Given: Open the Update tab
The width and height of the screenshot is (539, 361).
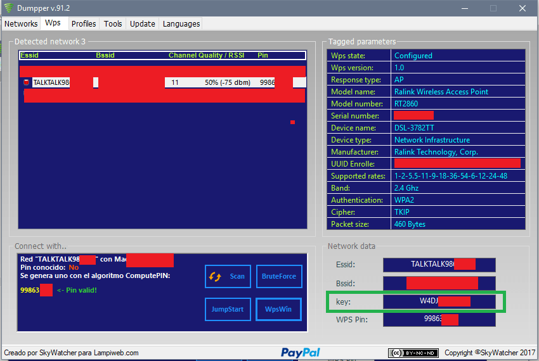Looking at the screenshot, I should [x=142, y=23].
